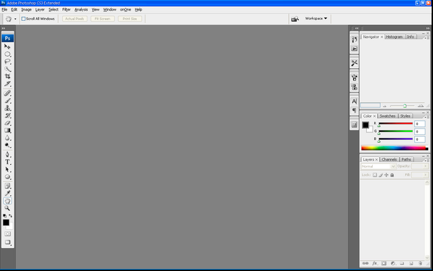
Task: Swap foreground and background colors
Action: [11, 216]
